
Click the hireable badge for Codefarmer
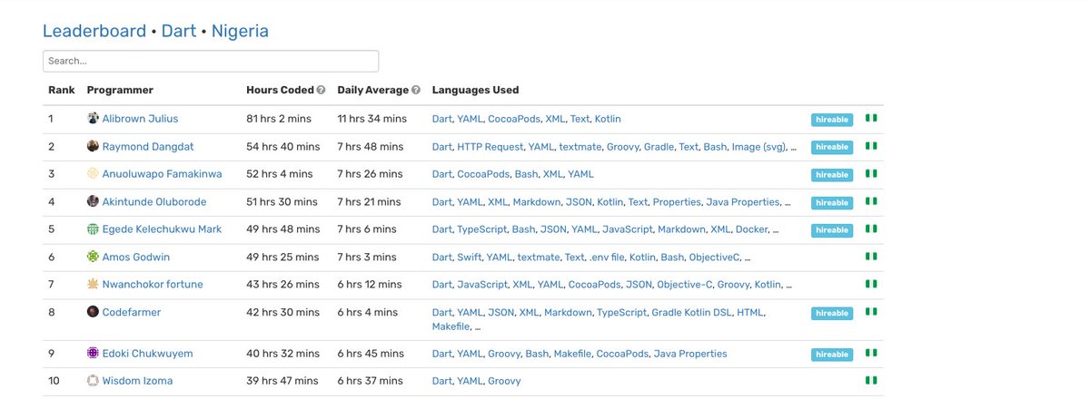pos(832,314)
